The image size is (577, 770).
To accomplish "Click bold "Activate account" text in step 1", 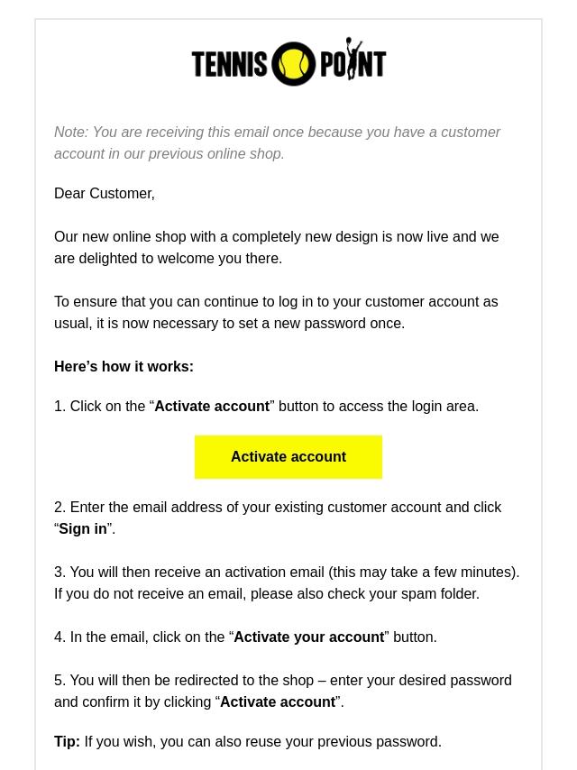I will click(212, 406).
